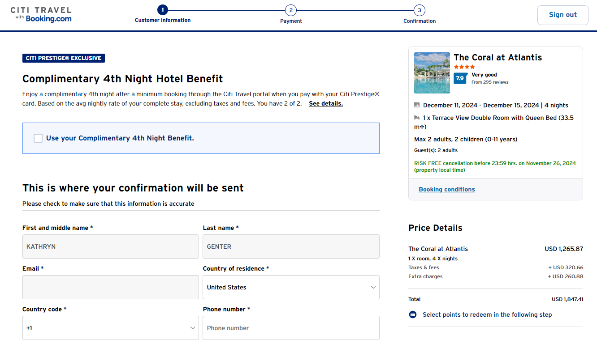Select the step 3 numbered circle

pos(419,9)
